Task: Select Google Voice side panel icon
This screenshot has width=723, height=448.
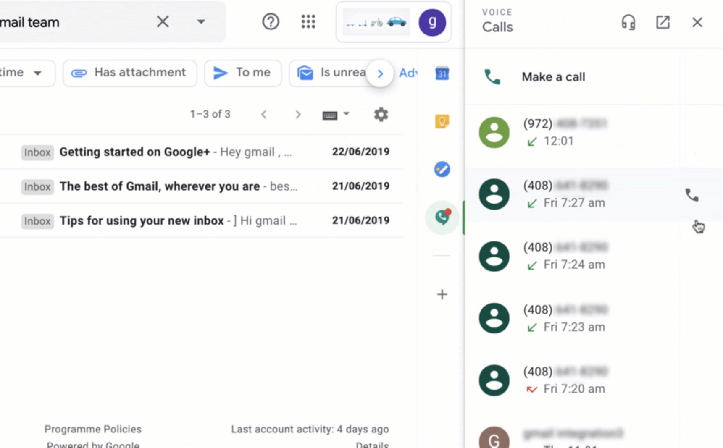Action: (442, 217)
